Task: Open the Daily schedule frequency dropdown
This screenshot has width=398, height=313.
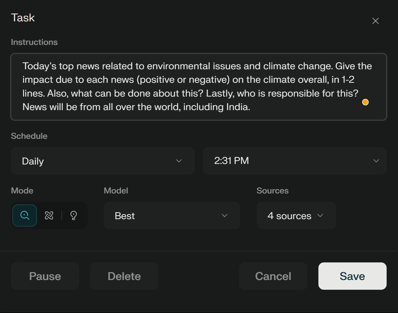Action: point(103,161)
